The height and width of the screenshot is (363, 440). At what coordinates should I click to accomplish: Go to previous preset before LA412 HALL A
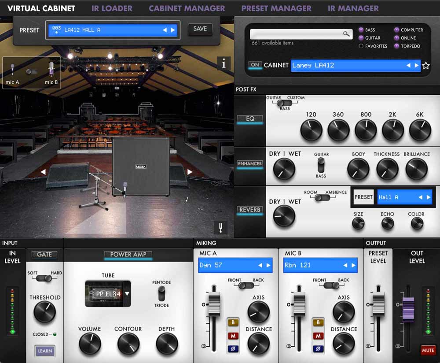[165, 30]
